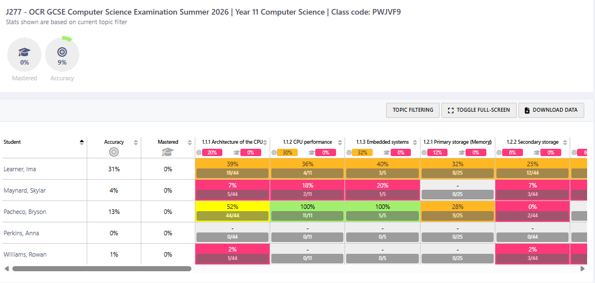Click the download icon in Download Data
This screenshot has width=595, height=283.
(x=527, y=110)
